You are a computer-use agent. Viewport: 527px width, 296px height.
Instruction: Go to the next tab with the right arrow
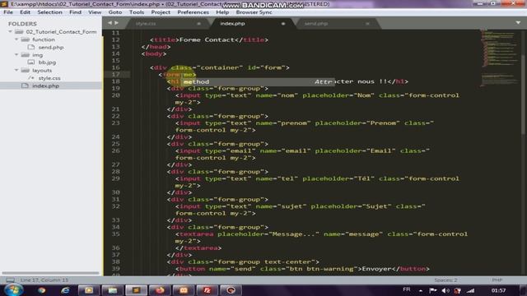tap(117, 23)
